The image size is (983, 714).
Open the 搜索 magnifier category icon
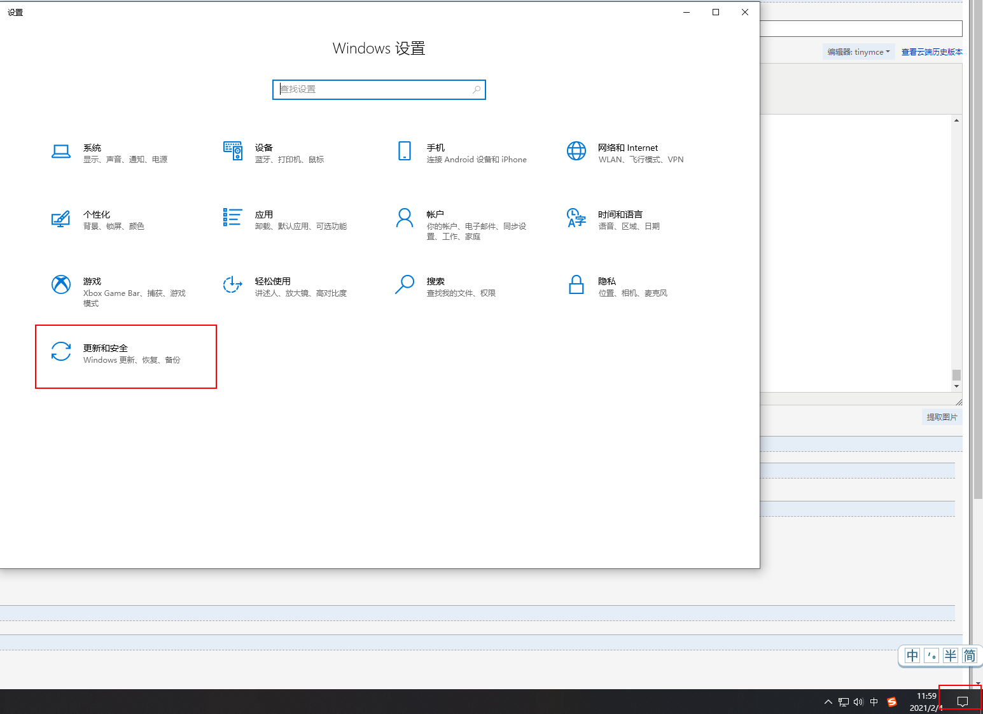405,284
